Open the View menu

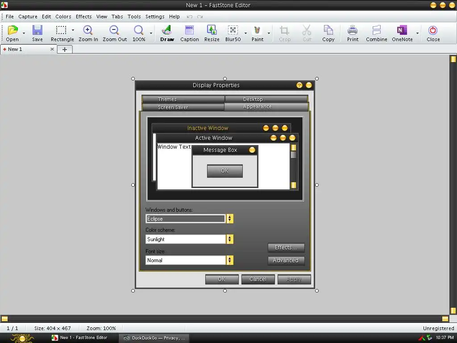tap(102, 17)
